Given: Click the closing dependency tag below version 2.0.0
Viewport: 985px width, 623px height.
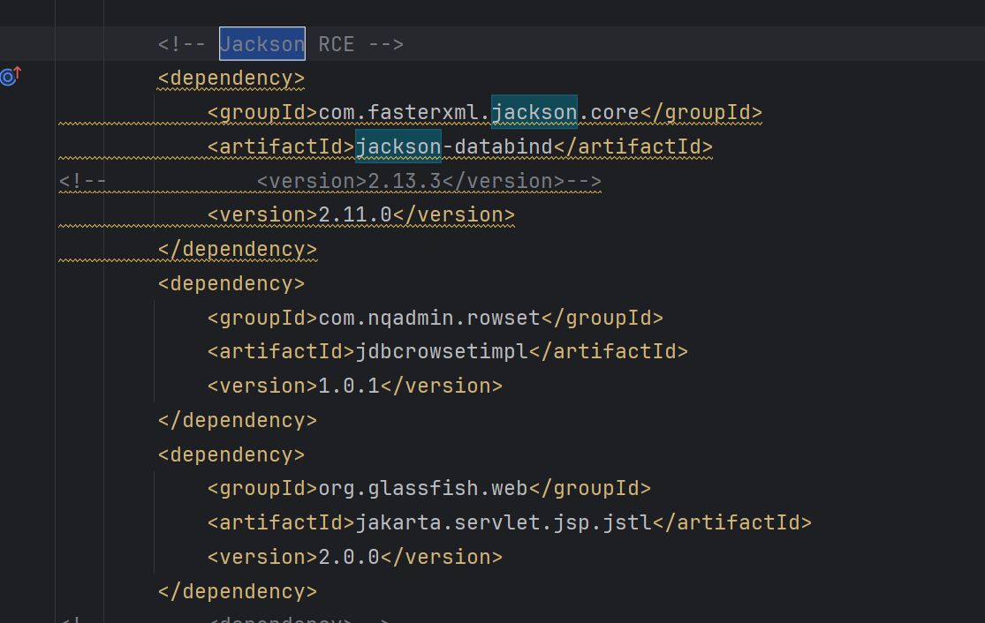Looking at the screenshot, I should pyautogui.click(x=237, y=592).
